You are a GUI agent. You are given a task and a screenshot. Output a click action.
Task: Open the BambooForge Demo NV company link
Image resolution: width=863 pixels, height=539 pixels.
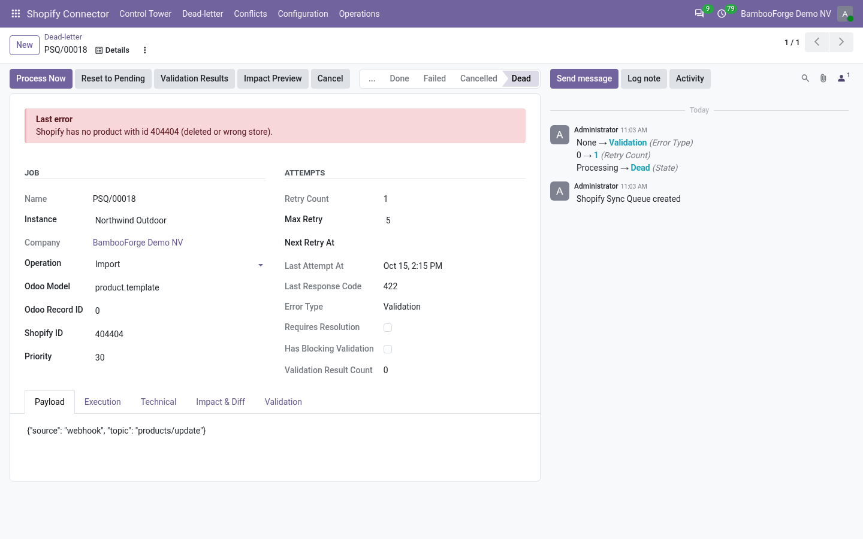[x=138, y=243]
